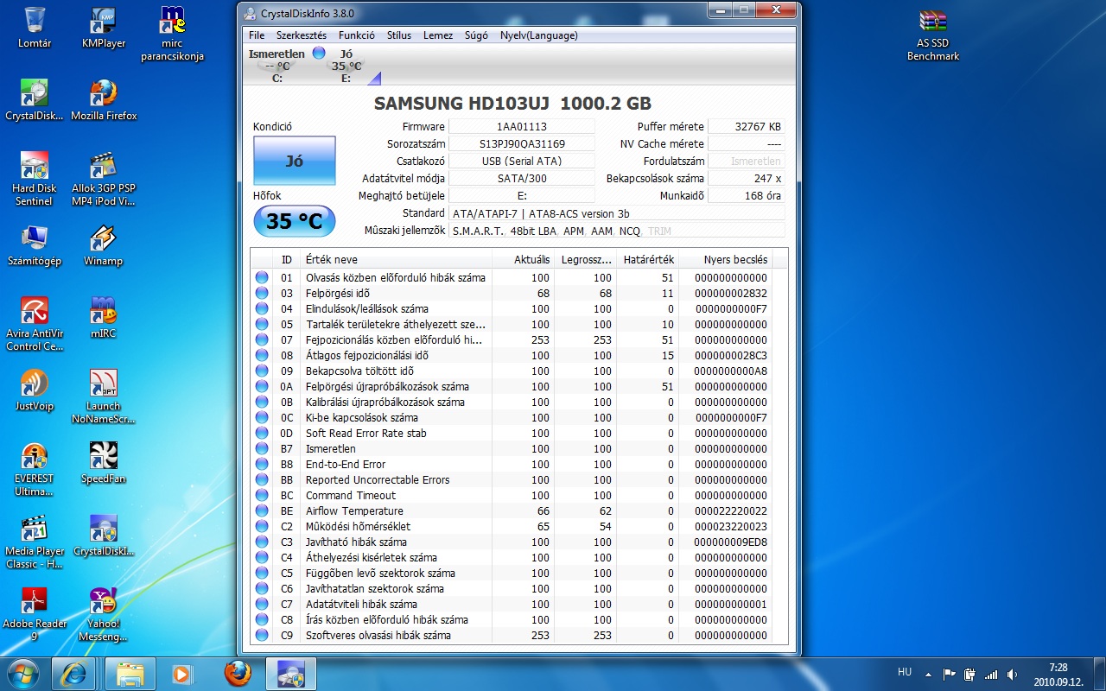1106x691 pixels.
Task: Click the Nyers becslés column header
Action: [x=724, y=259]
